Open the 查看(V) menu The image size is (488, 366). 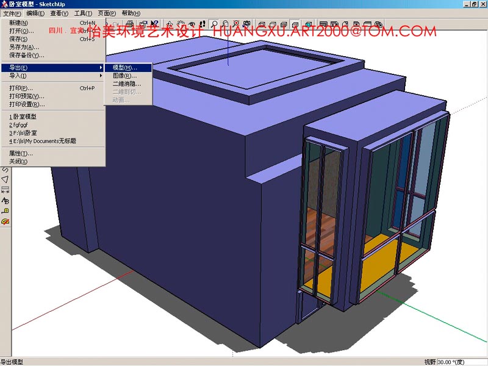click(59, 13)
